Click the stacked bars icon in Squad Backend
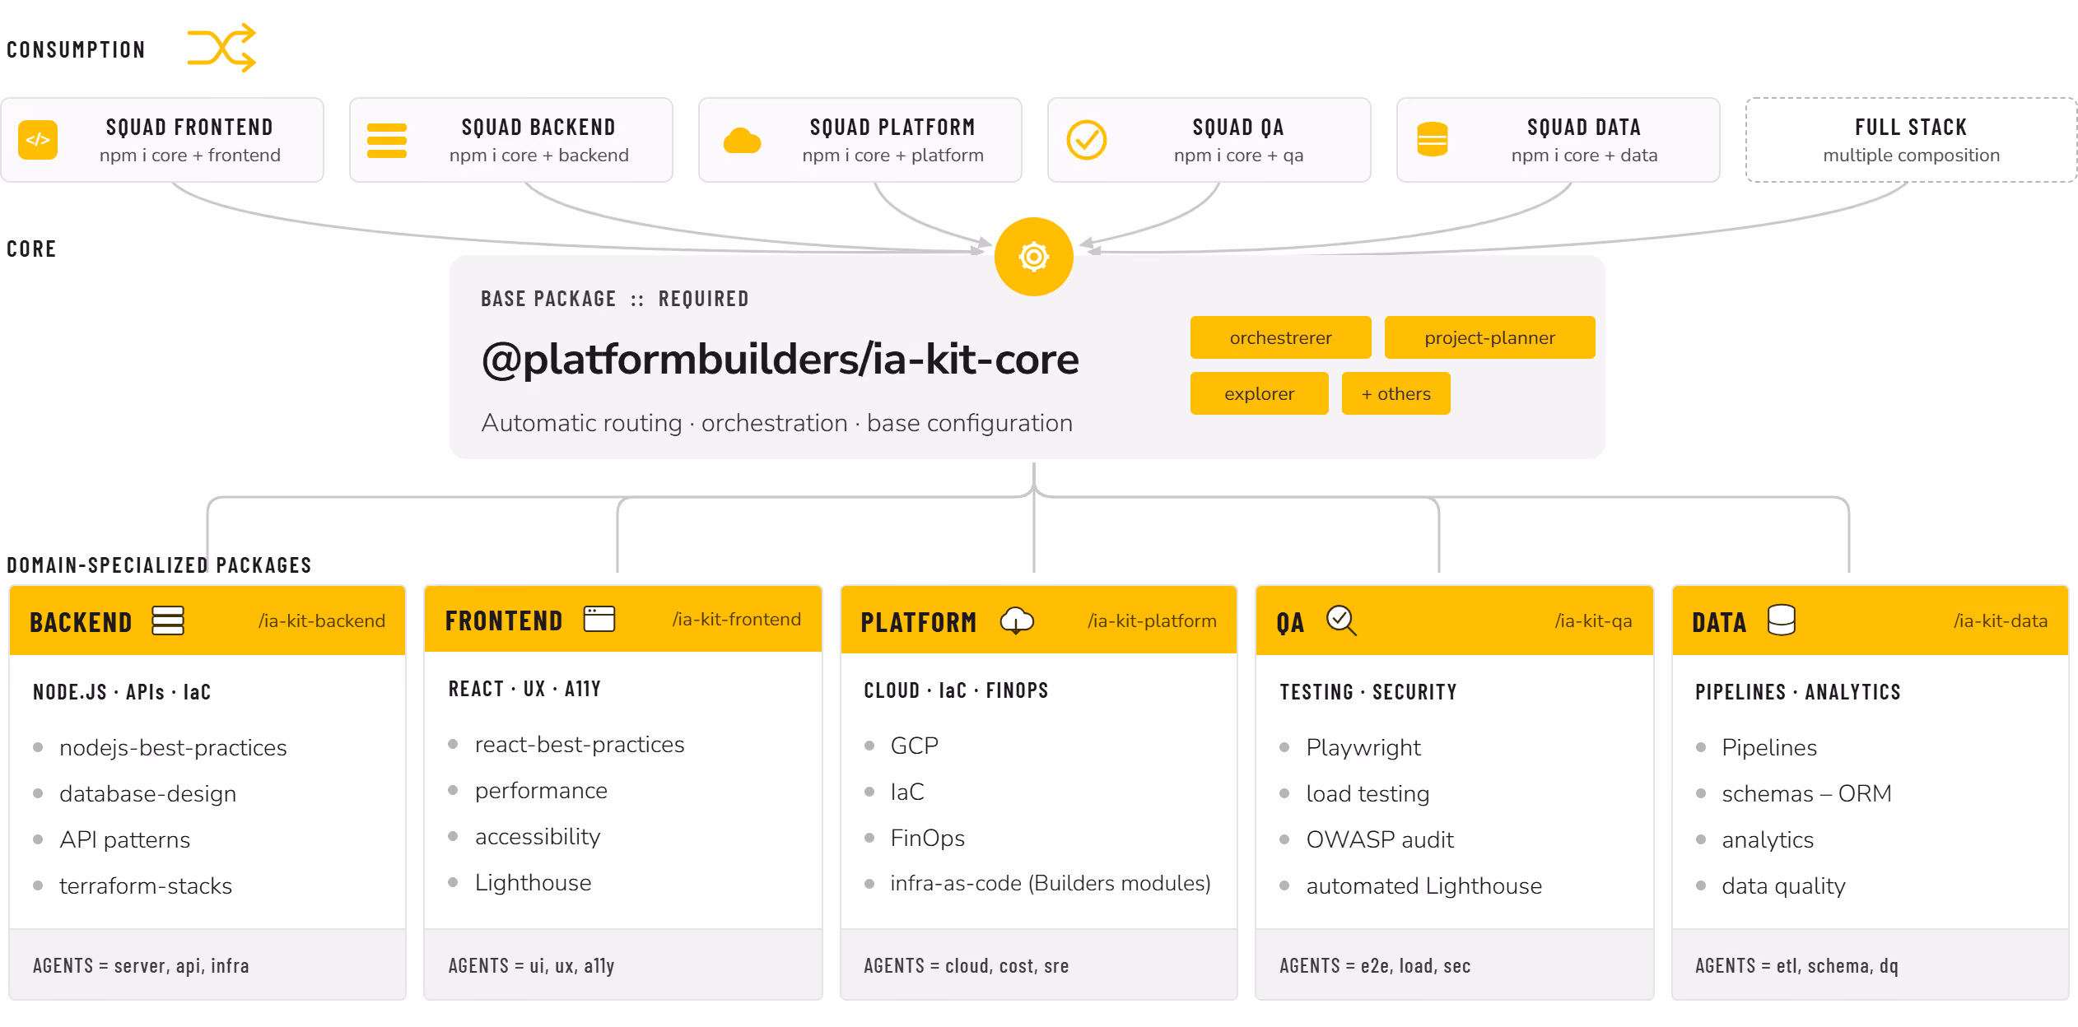The image size is (2078, 1027). (x=387, y=140)
